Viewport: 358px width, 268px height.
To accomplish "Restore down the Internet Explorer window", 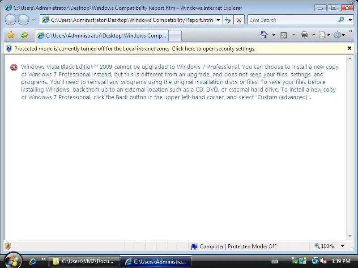I will pos(333,8).
